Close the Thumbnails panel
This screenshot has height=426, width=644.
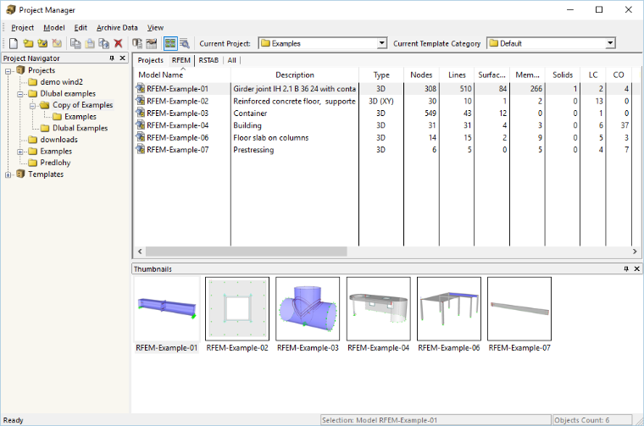point(637,268)
